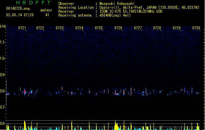
Task: Click the tallest yellow amplitude peak near 0721
Action: pyautogui.click(x=24, y=125)
